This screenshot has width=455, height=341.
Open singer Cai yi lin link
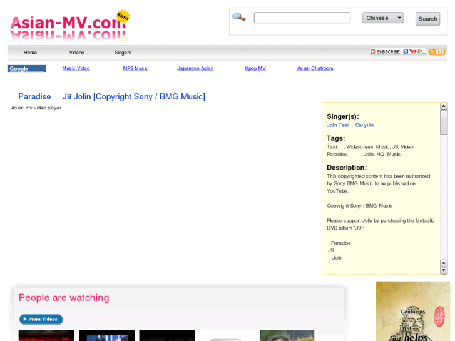(x=364, y=125)
